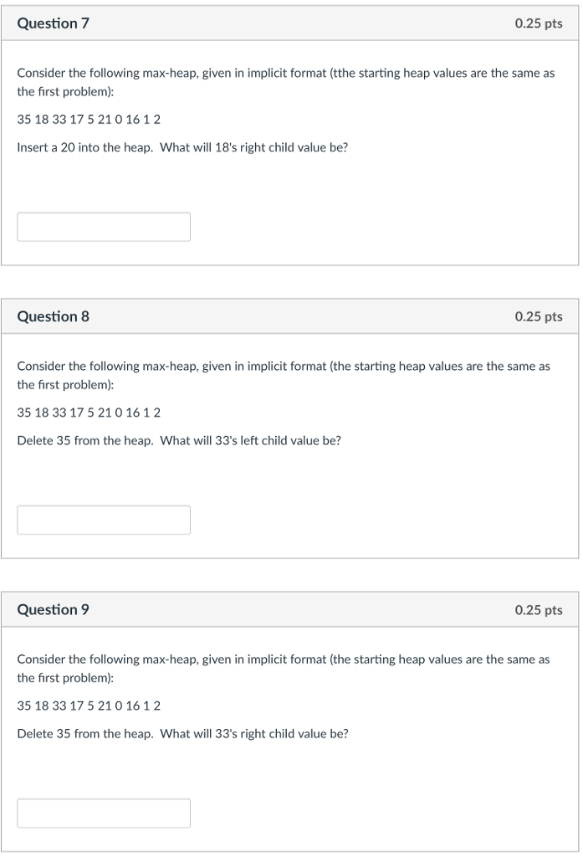Image resolution: width=583 pixels, height=857 pixels.
Task: Click the Delete 35 prompt in Question 9
Action: (182, 734)
